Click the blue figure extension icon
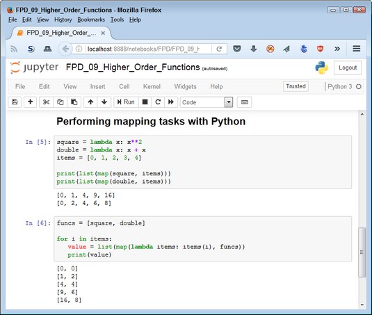This screenshot has height=315, width=372. 304,49
